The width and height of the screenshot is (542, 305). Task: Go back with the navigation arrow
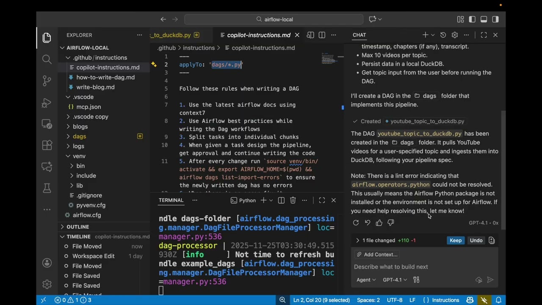tap(163, 19)
